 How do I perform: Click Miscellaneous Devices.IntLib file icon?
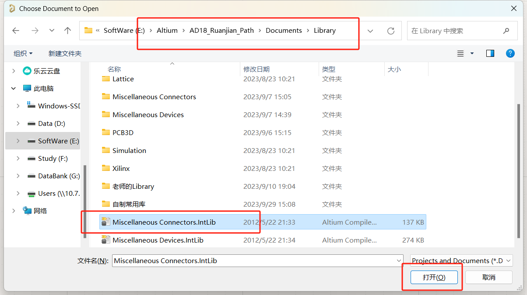(x=106, y=240)
